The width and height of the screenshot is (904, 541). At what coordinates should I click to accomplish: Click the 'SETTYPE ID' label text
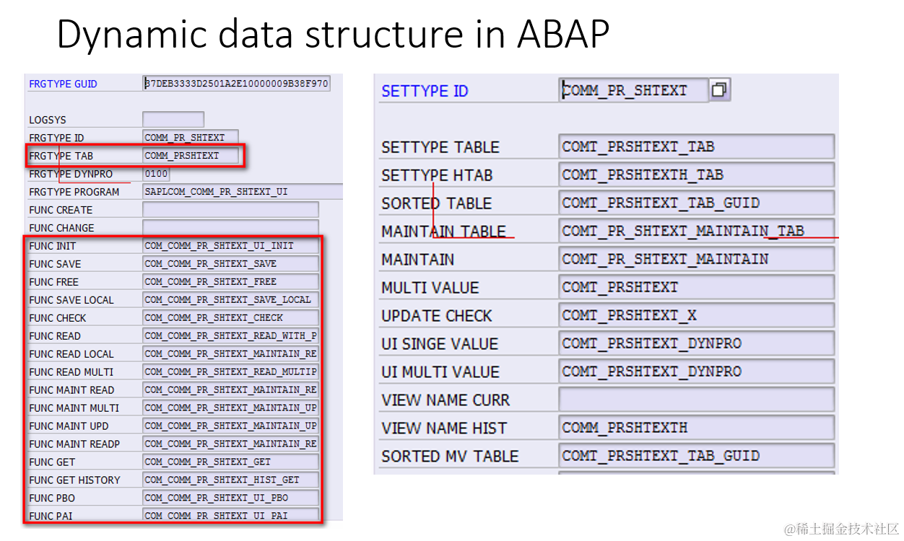pos(425,91)
